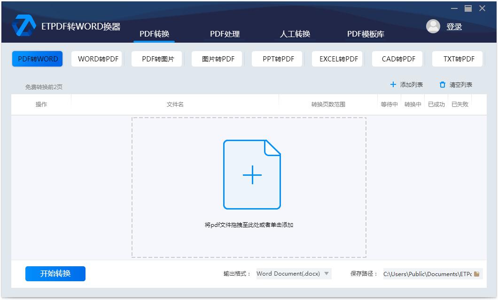Click the 开始转换 button
Viewport: 498px width, 300px height.
tap(55, 274)
